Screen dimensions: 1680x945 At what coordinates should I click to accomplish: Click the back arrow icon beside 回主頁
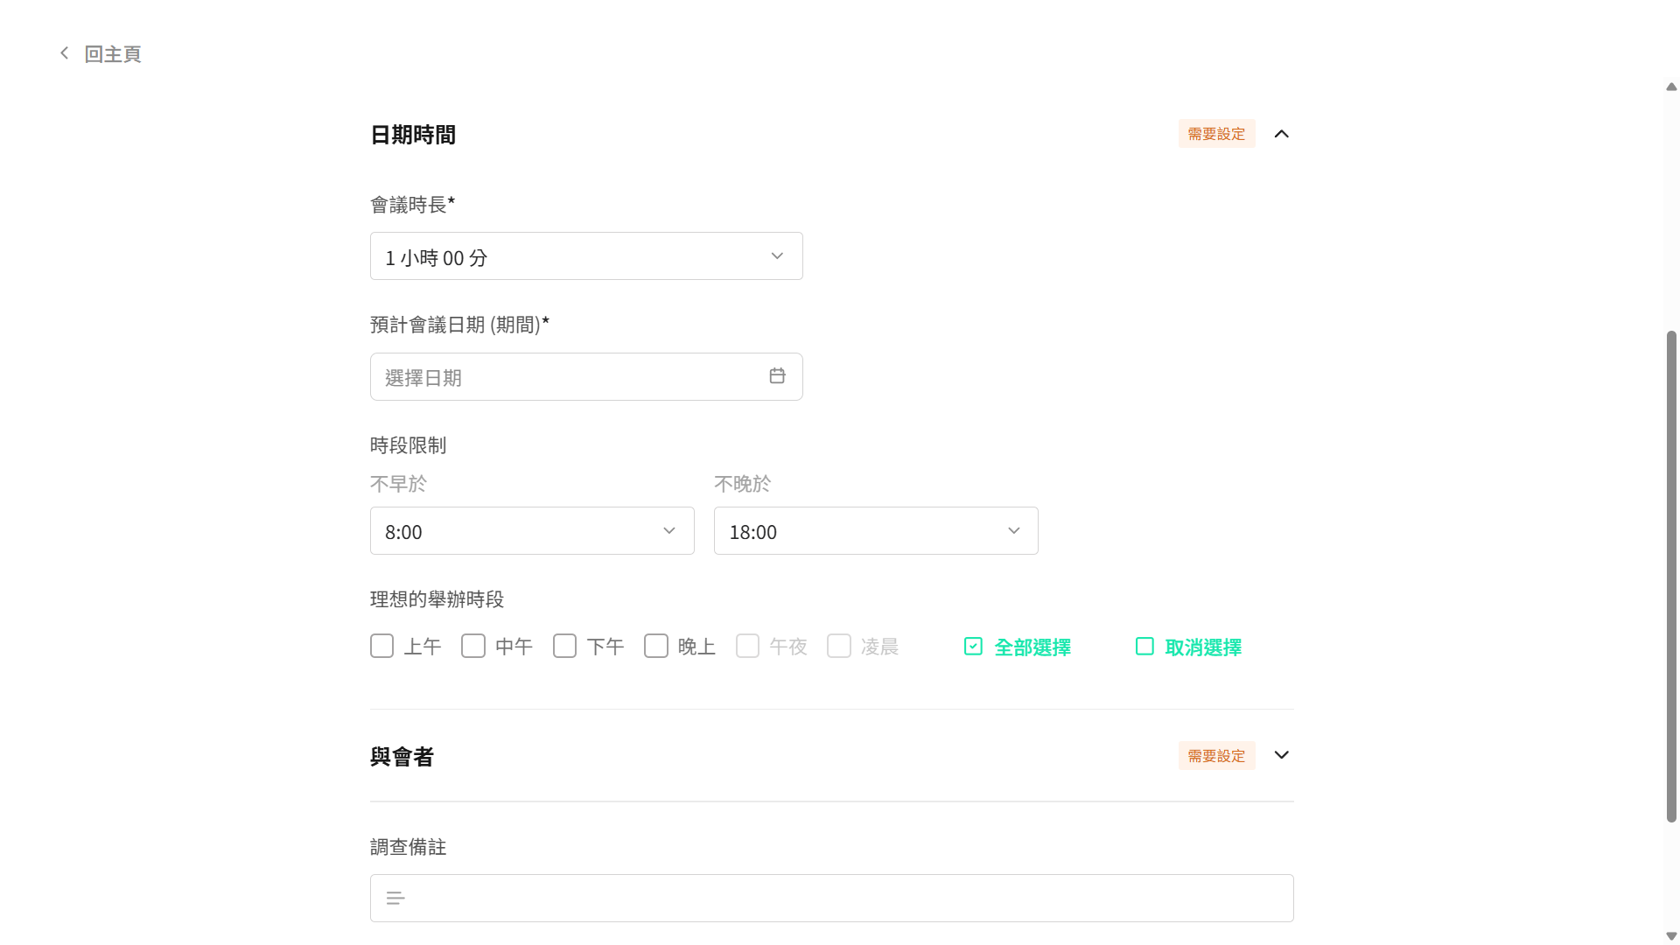point(64,53)
